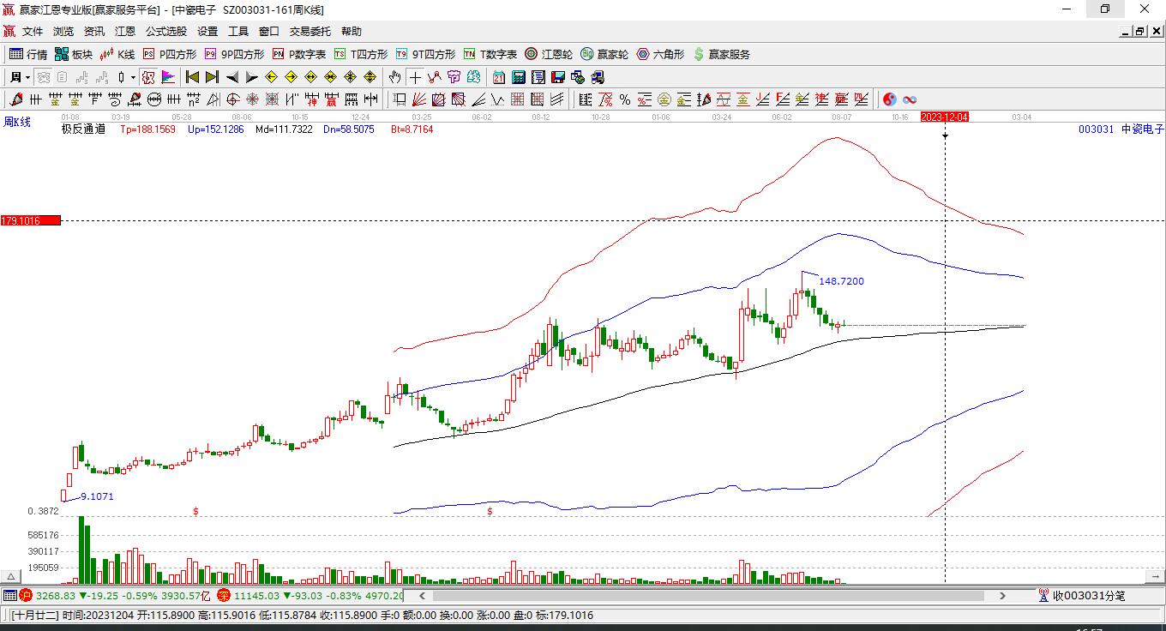Open the 9P四方形 tool
Viewport: 1166px width, 631px height.
234,54
